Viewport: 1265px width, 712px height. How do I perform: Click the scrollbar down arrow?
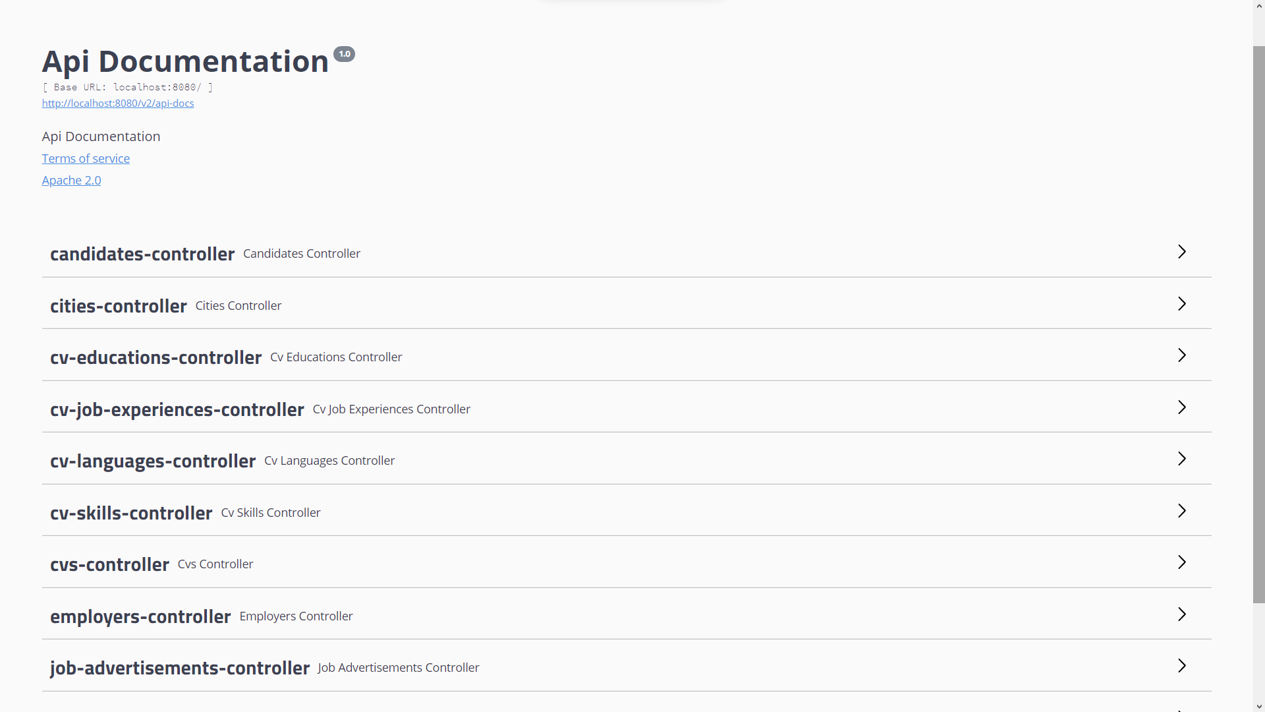click(1258, 706)
